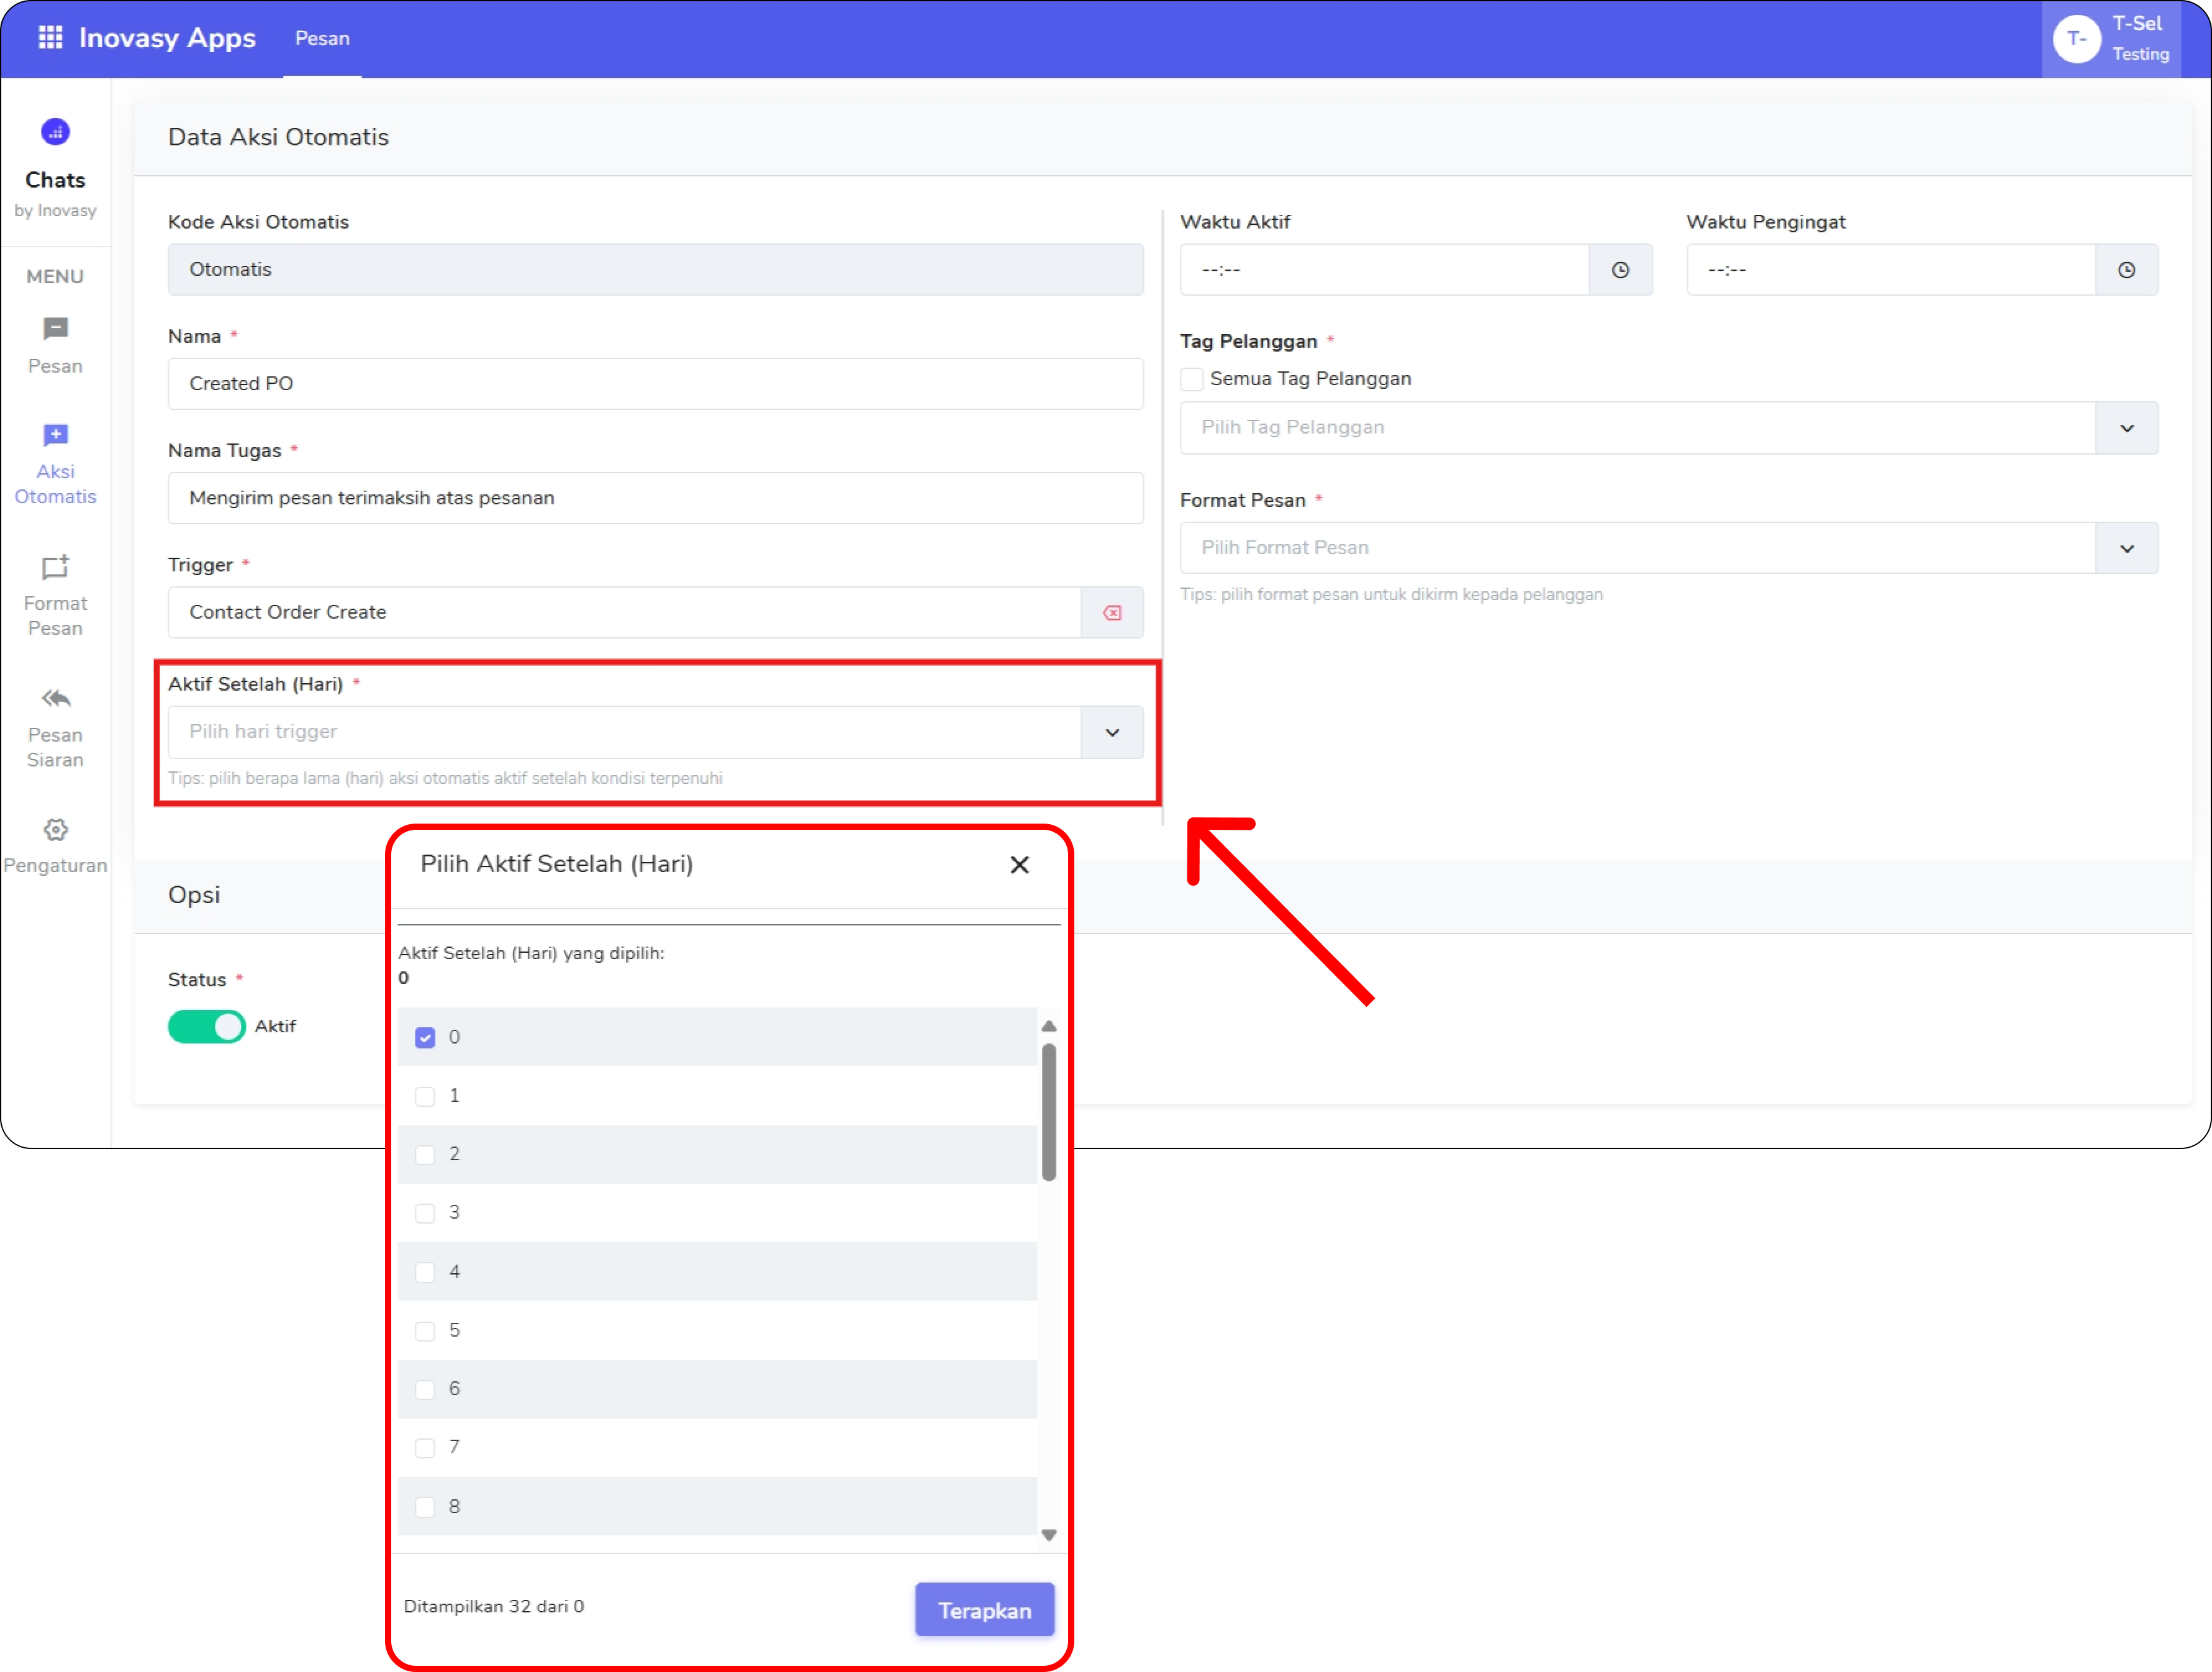This screenshot has width=2212, height=1672.
Task: Open the Pengaturan gear icon
Action: (55, 830)
